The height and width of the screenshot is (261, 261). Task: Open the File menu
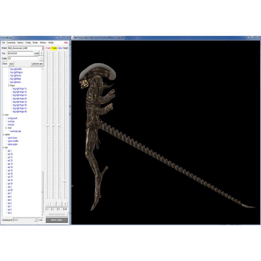3,43
